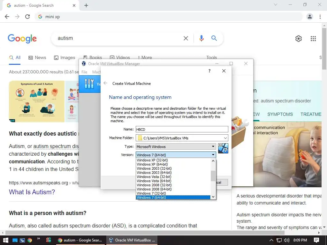Switch to the Videos results tab
327x245 pixels.
point(120,57)
